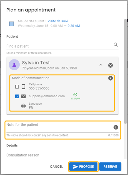The height and width of the screenshot is (175, 128).
Task: Click the Note for the patient info icon
Action: coord(116,127)
